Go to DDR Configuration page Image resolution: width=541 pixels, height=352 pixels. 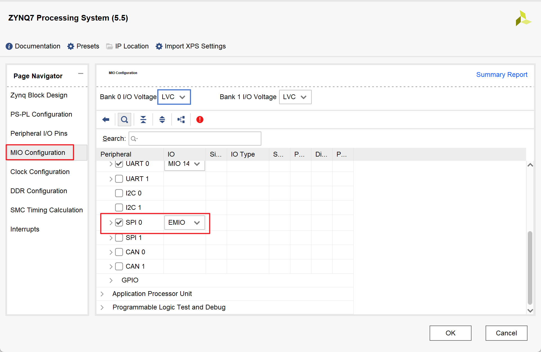point(39,191)
